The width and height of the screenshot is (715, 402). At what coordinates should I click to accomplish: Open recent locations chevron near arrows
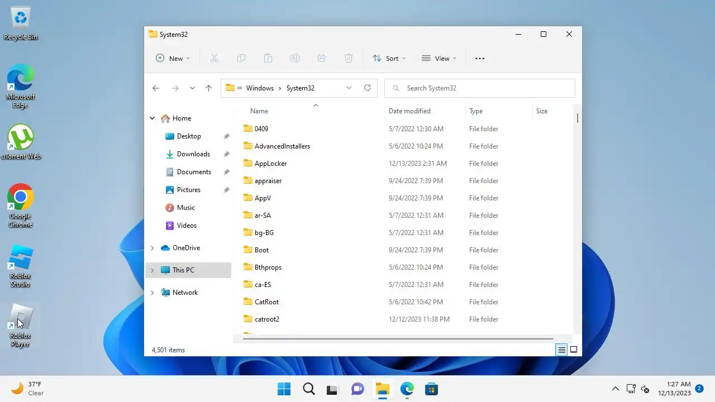coord(192,88)
